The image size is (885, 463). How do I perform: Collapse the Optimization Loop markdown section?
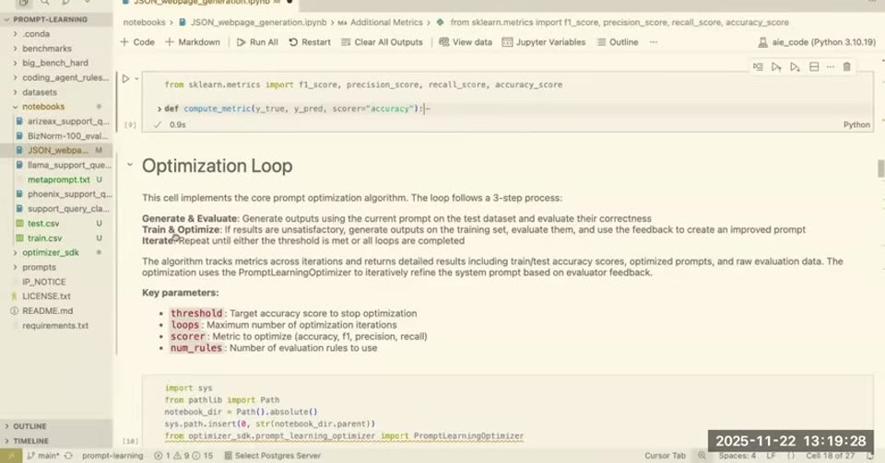click(x=130, y=165)
